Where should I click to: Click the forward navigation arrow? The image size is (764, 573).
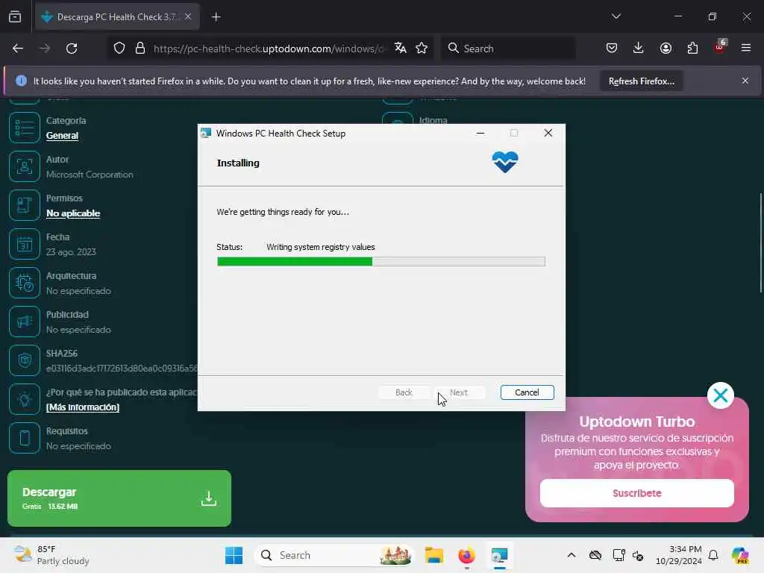pyautogui.click(x=44, y=48)
